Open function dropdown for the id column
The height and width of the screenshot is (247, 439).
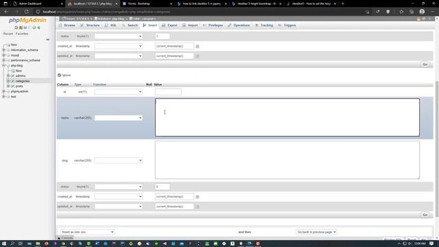pos(118,92)
